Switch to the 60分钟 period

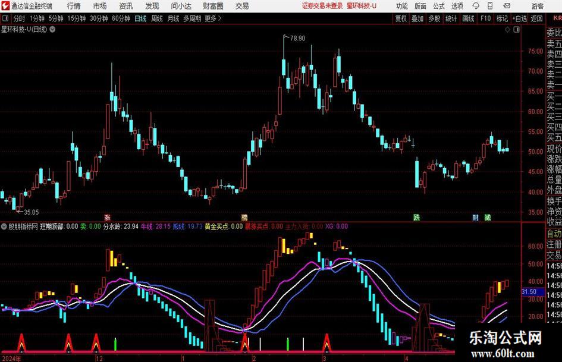(121, 18)
